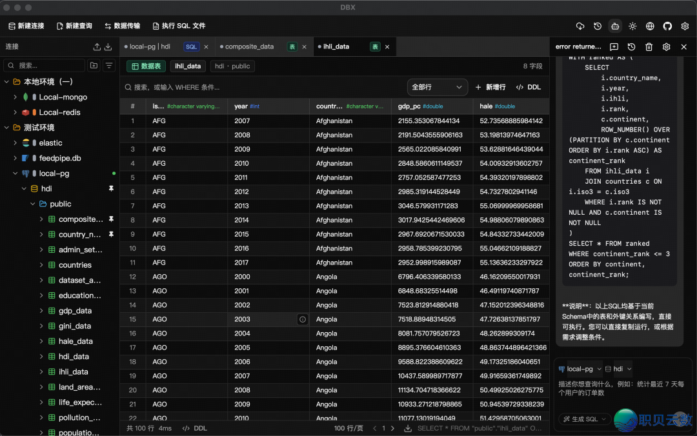Open query history in the top toolbar

coord(598,26)
